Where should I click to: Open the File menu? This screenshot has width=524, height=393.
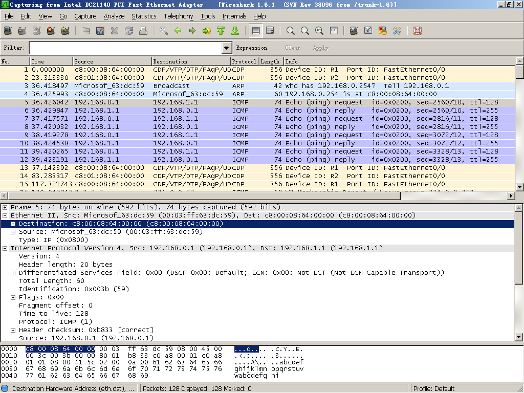click(x=9, y=16)
